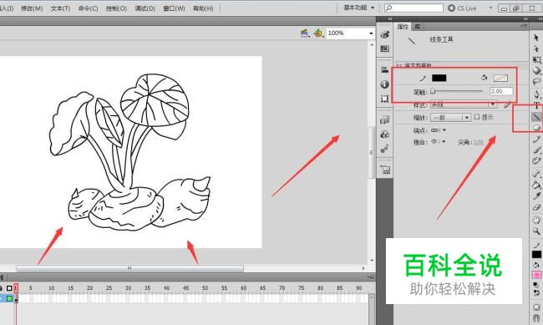Open the 文本(T) menu
543x325 pixels.
coord(60,8)
